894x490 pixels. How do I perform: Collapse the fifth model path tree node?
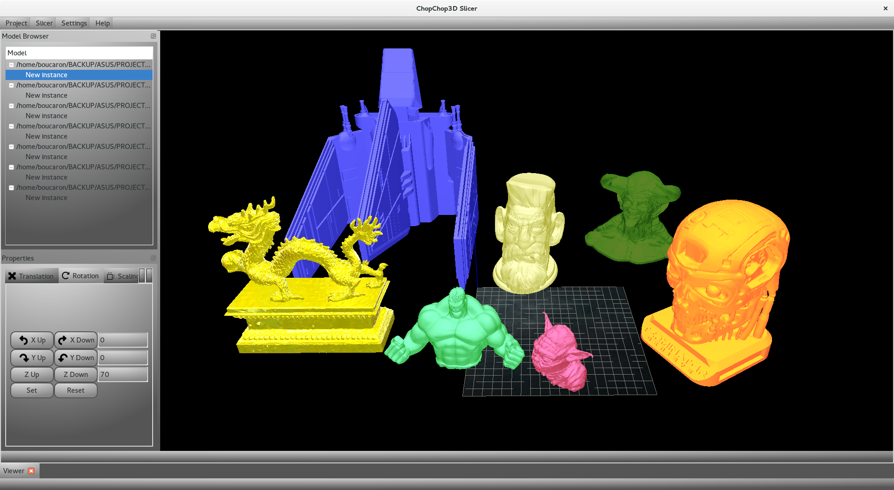pos(11,147)
